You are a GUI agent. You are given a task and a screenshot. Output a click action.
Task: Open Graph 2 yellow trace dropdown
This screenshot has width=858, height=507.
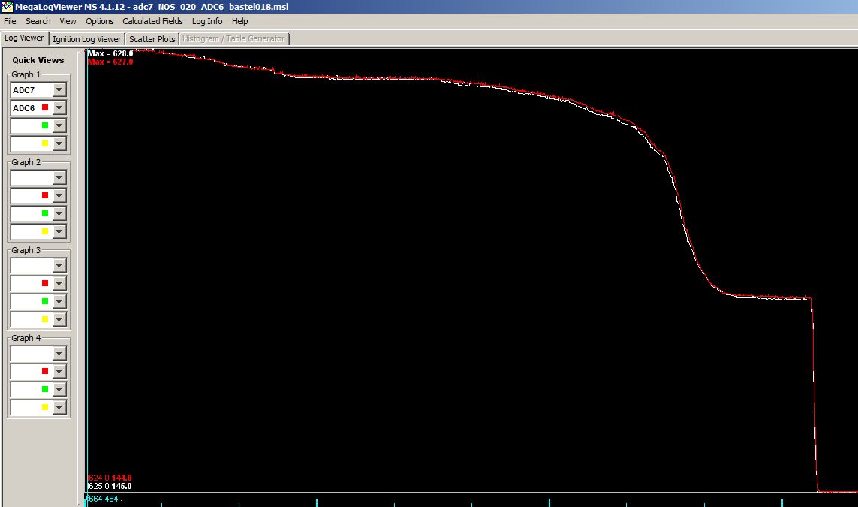tap(59, 232)
